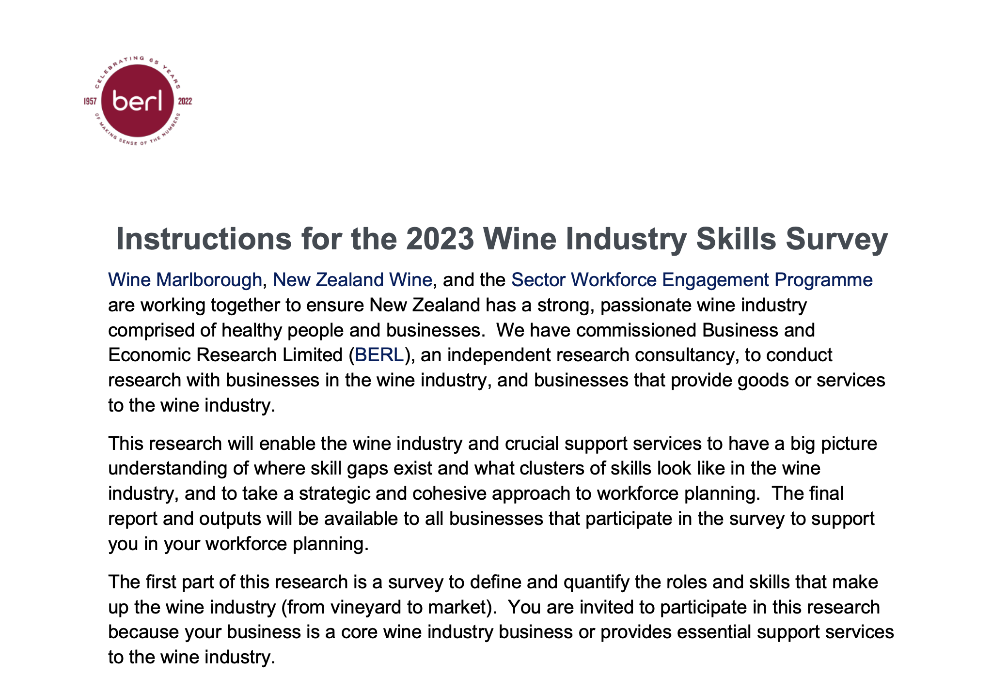Click the BERL link in parentheses
1008x675 pixels.
[x=379, y=355]
